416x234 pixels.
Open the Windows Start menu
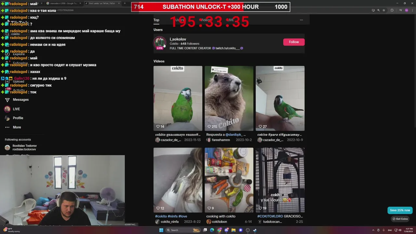click(161, 230)
